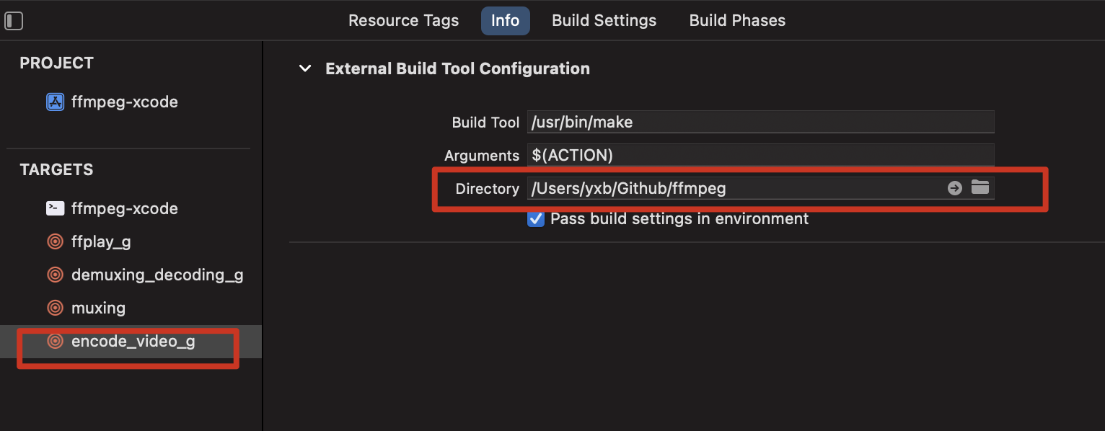Image resolution: width=1105 pixels, height=431 pixels.
Task: Toggle the sidebar panel icon
Action: tap(14, 21)
